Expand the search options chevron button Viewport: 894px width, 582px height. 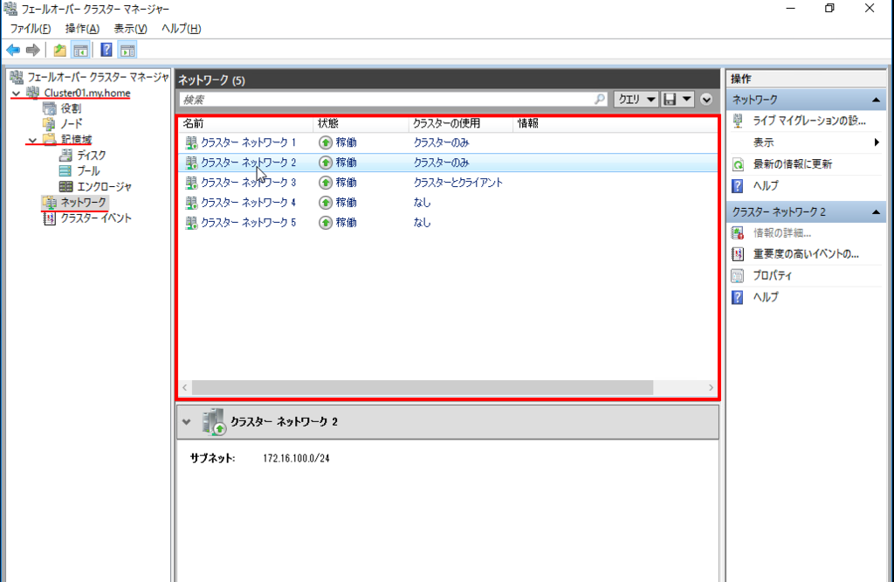tap(706, 100)
